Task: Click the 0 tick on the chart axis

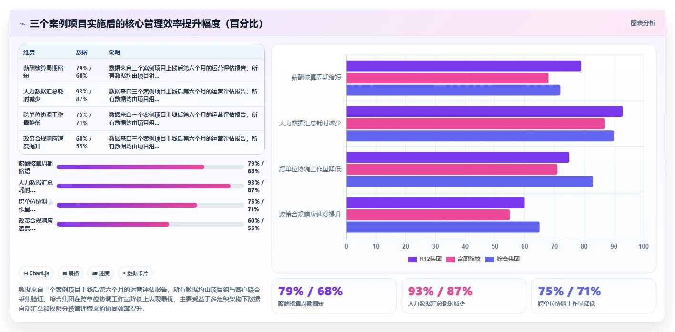Action: pos(346,246)
